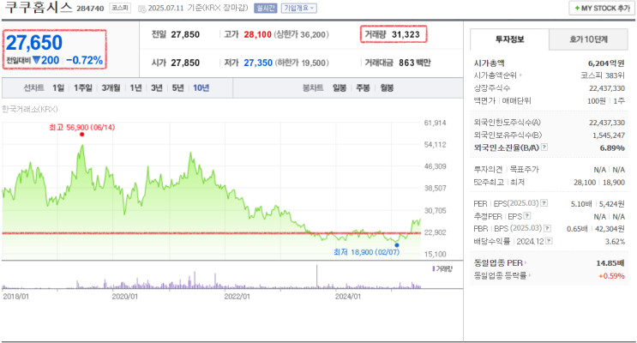Image resolution: width=637 pixels, height=343 pixels.
Task: Select the 1일 line chart period
Action: [x=58, y=87]
